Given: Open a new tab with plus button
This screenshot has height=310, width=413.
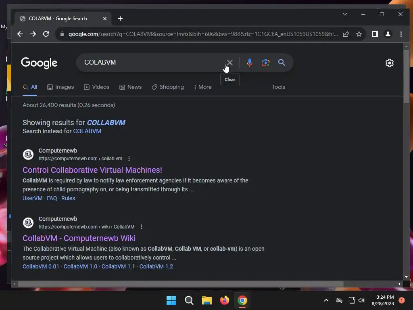Looking at the screenshot, I should [x=120, y=19].
